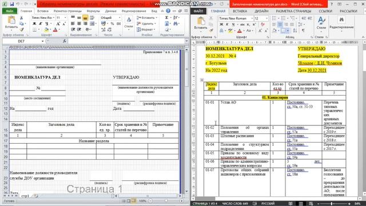Click the Excel formula bar input
The height and width of the screenshot is (206, 366).
click(x=126, y=41)
